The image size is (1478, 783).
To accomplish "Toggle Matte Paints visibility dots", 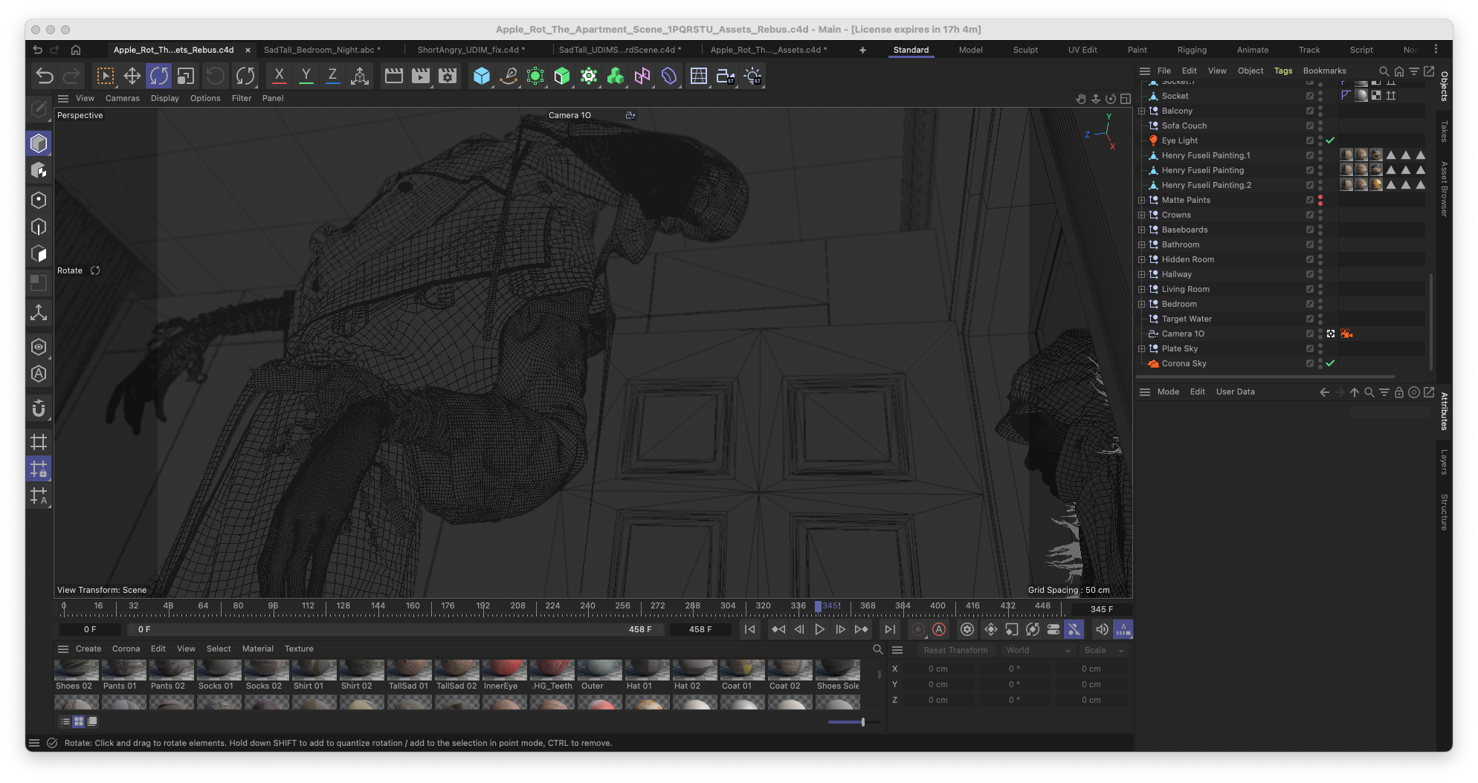I will click(x=1320, y=200).
